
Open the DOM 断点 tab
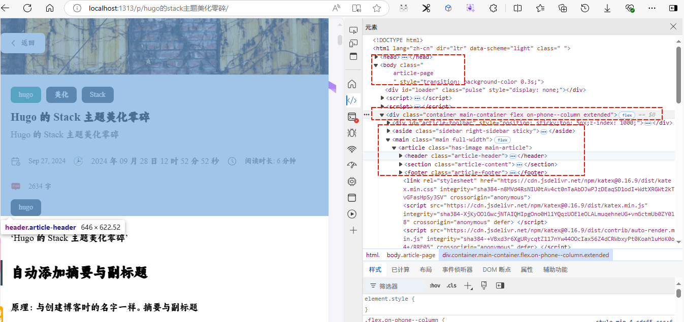point(497,269)
